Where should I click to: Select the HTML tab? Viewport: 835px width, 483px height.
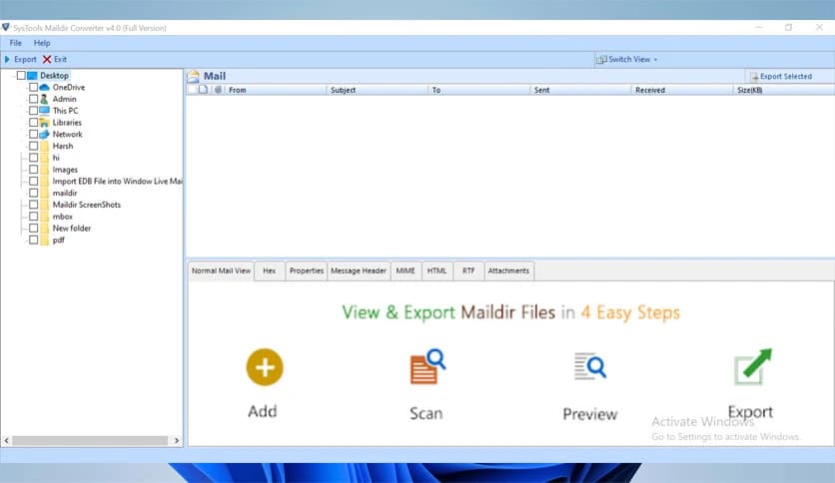pyautogui.click(x=436, y=270)
